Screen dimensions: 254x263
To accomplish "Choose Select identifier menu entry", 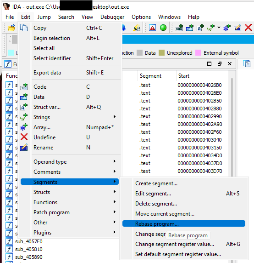I will tap(70, 58).
